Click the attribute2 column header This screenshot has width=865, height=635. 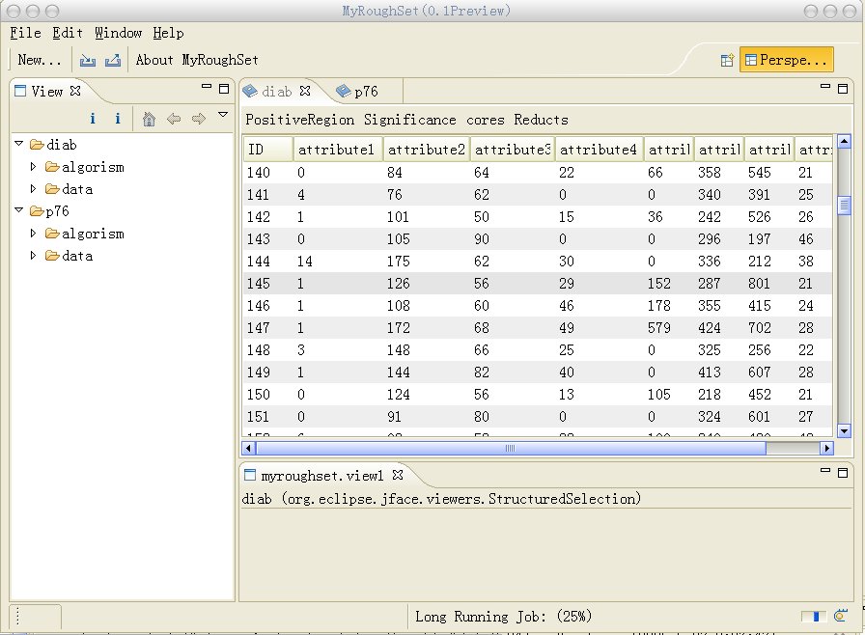point(427,150)
